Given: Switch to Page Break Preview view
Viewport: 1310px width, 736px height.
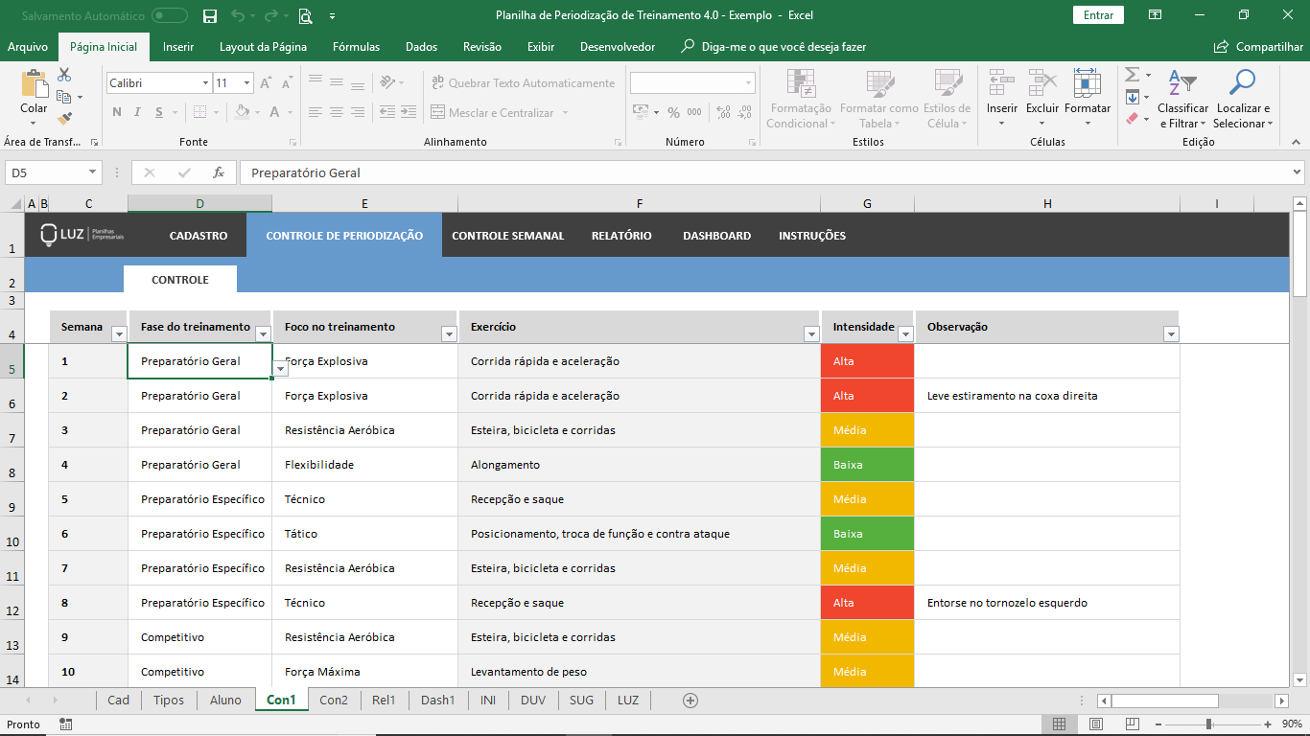Looking at the screenshot, I should click(1133, 724).
